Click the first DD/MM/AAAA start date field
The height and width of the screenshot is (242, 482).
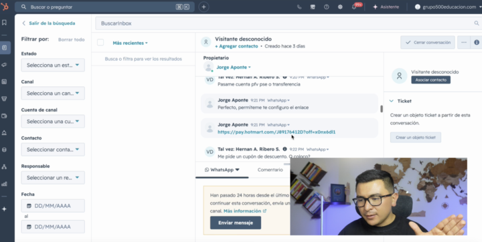tap(53, 206)
